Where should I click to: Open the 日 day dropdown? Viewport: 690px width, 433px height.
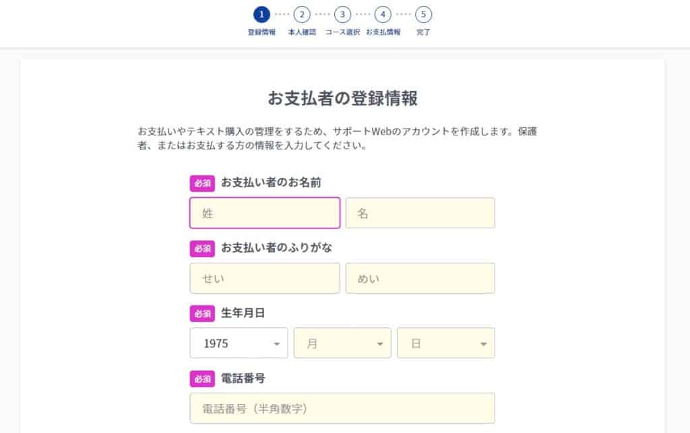click(x=446, y=343)
